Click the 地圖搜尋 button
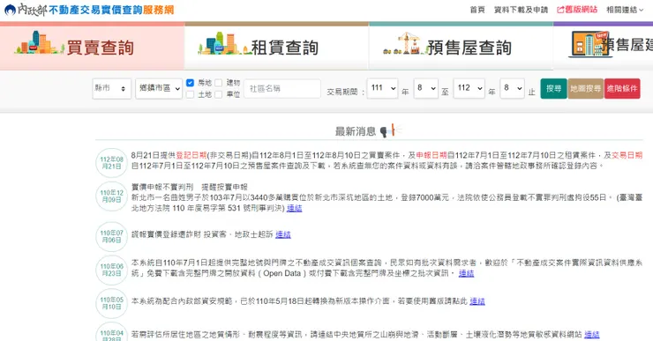 point(586,88)
